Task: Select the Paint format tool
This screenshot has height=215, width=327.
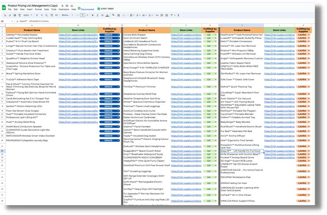Action: (x=20, y=15)
